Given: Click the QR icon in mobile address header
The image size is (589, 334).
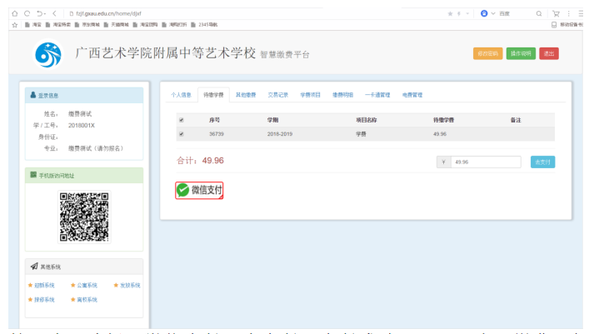Looking at the screenshot, I should point(33,175).
